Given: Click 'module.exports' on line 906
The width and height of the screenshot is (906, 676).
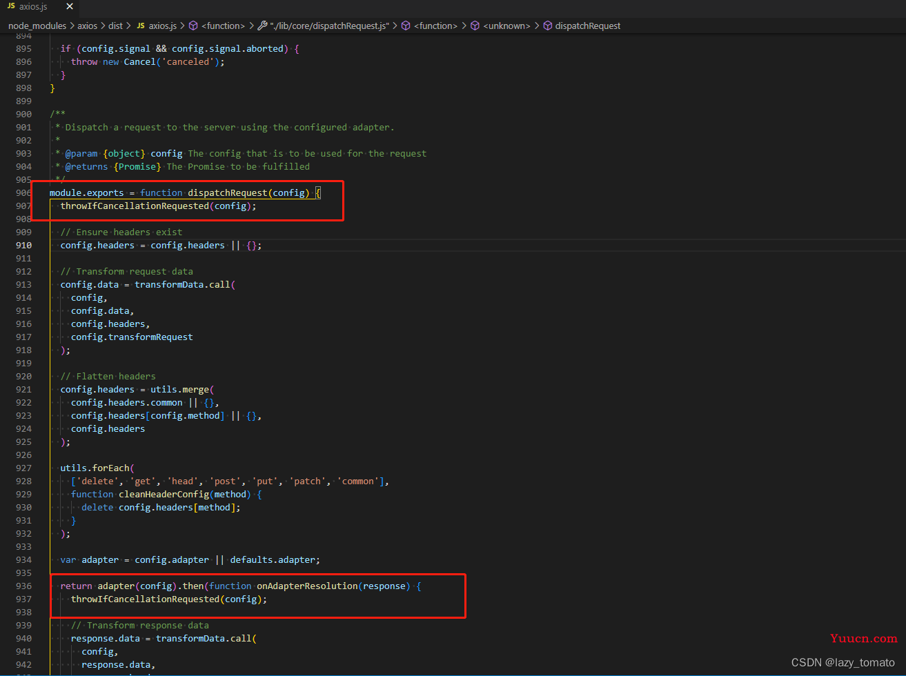Looking at the screenshot, I should (87, 192).
